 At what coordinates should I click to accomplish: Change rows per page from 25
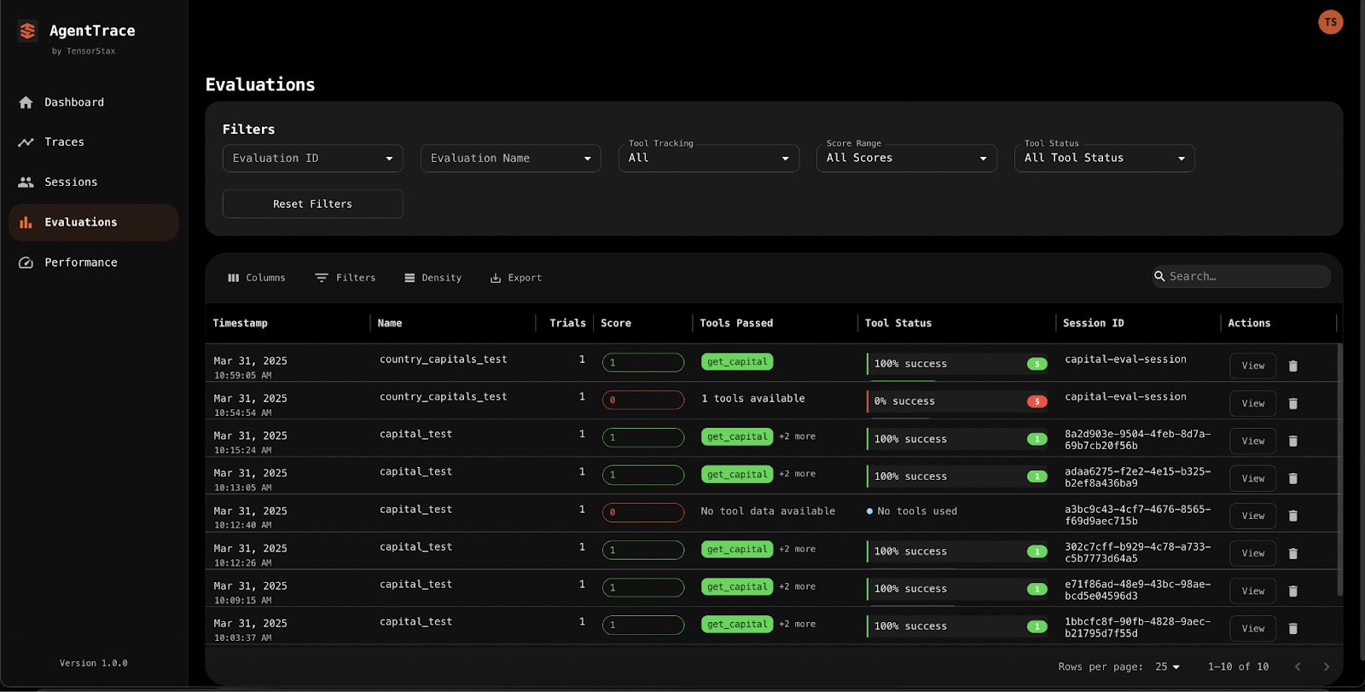(1168, 666)
